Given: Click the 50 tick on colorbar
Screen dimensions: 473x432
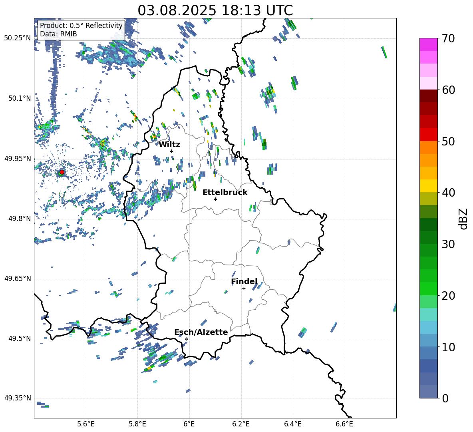Looking at the screenshot, I should tap(448, 141).
